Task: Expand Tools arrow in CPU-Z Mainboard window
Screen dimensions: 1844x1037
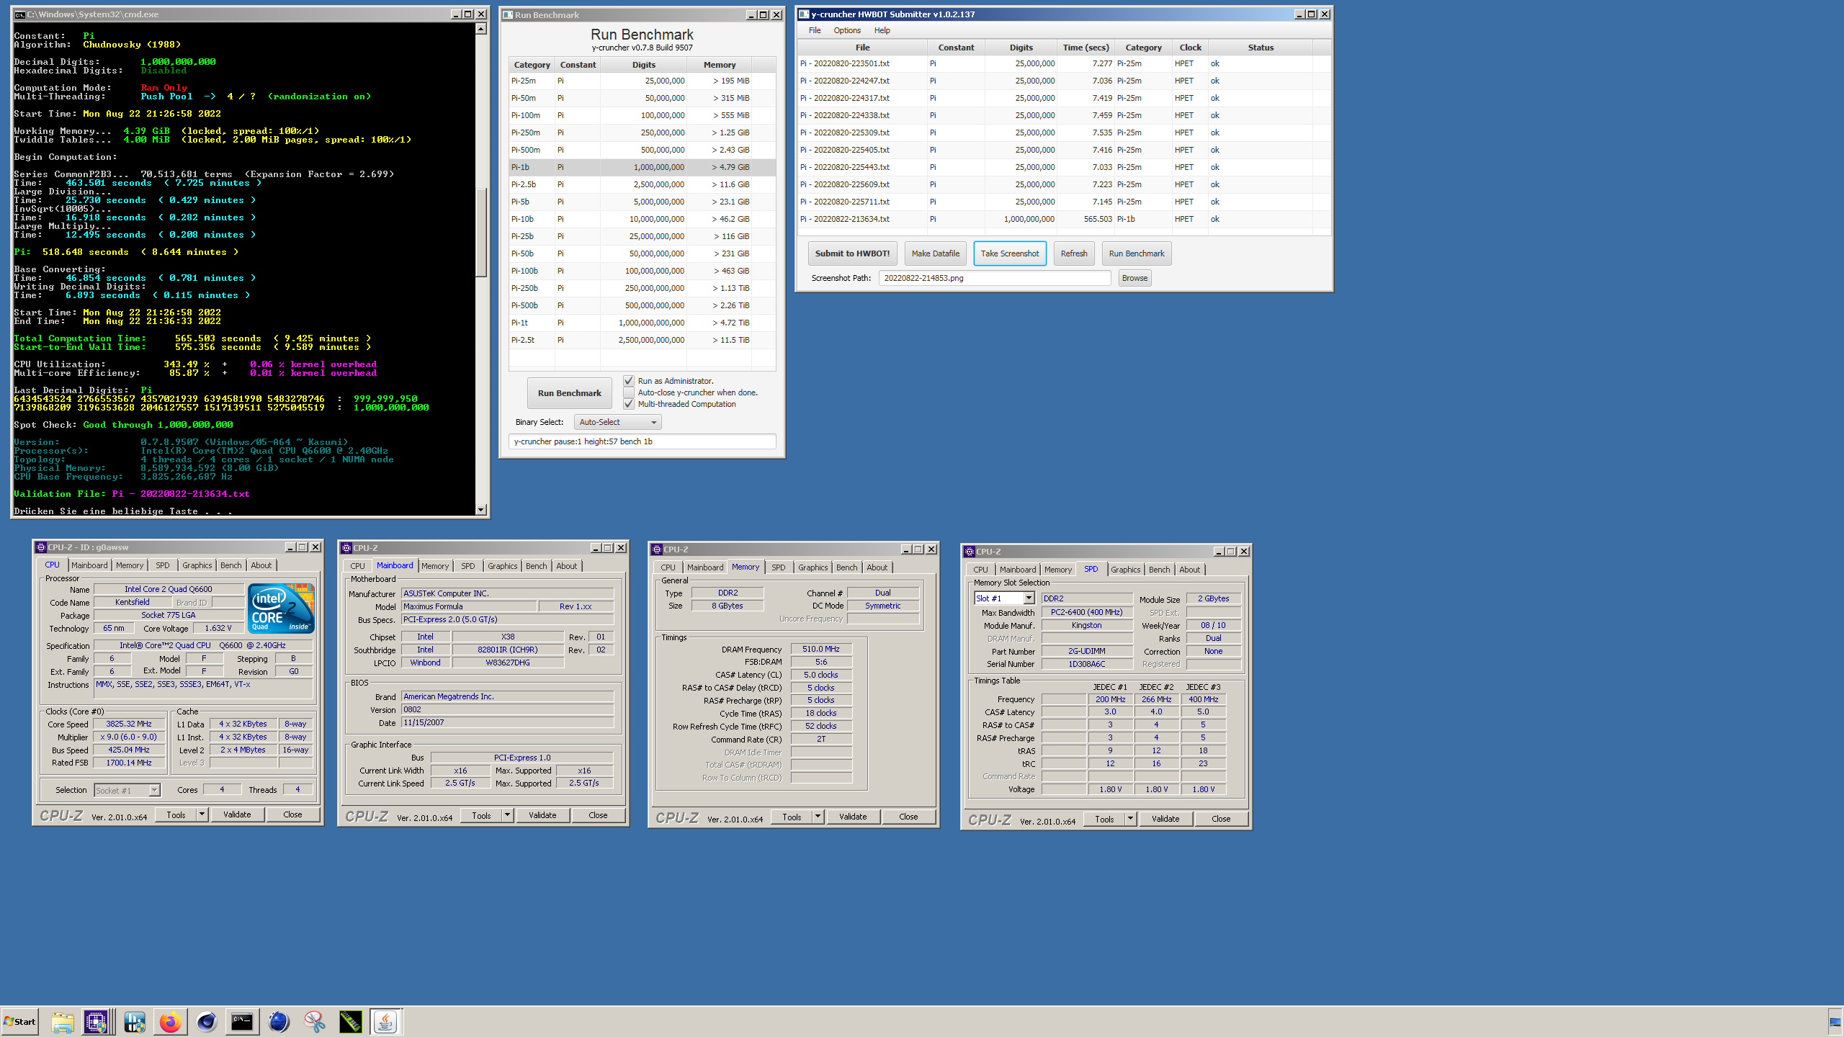Action: click(x=507, y=815)
